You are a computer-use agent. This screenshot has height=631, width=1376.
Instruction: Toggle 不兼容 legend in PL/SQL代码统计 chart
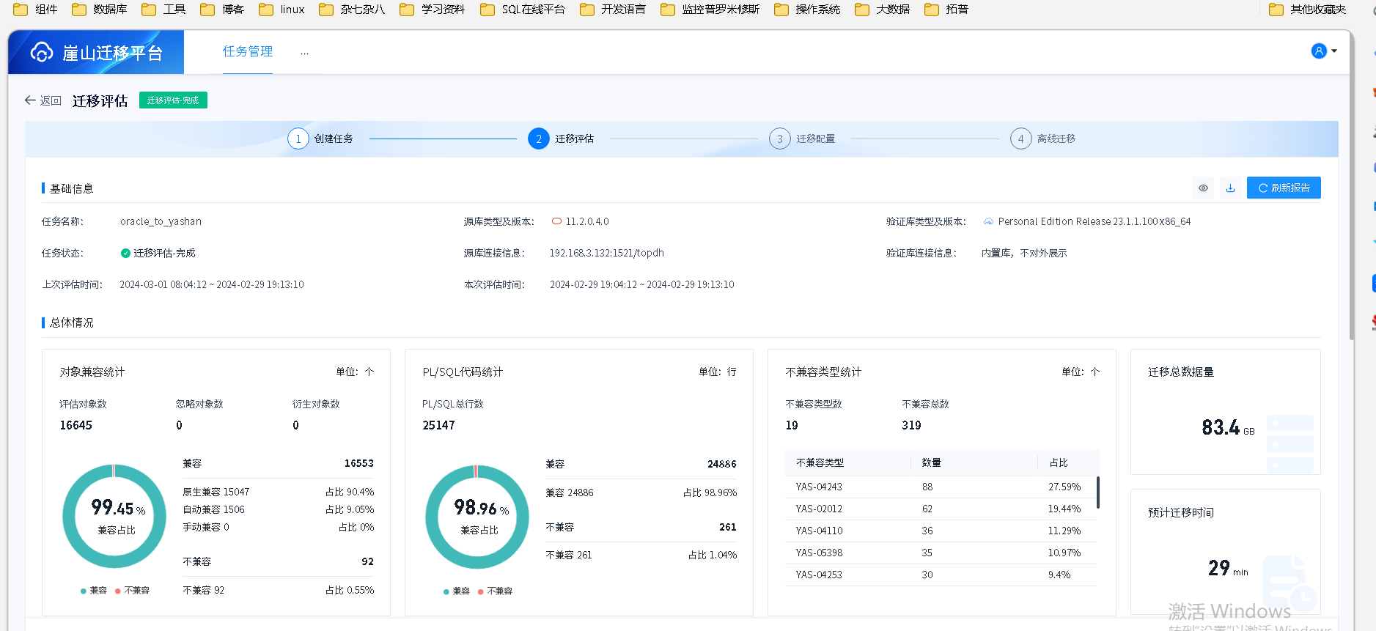(496, 591)
